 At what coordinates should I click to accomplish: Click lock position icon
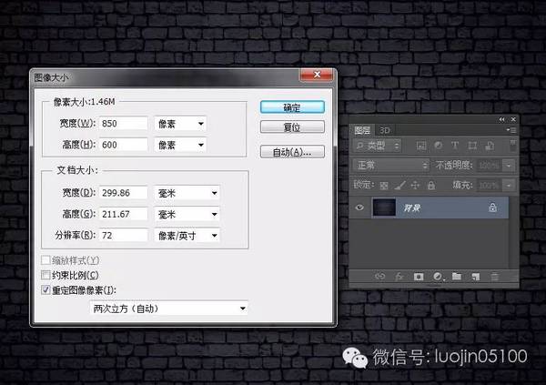click(415, 186)
